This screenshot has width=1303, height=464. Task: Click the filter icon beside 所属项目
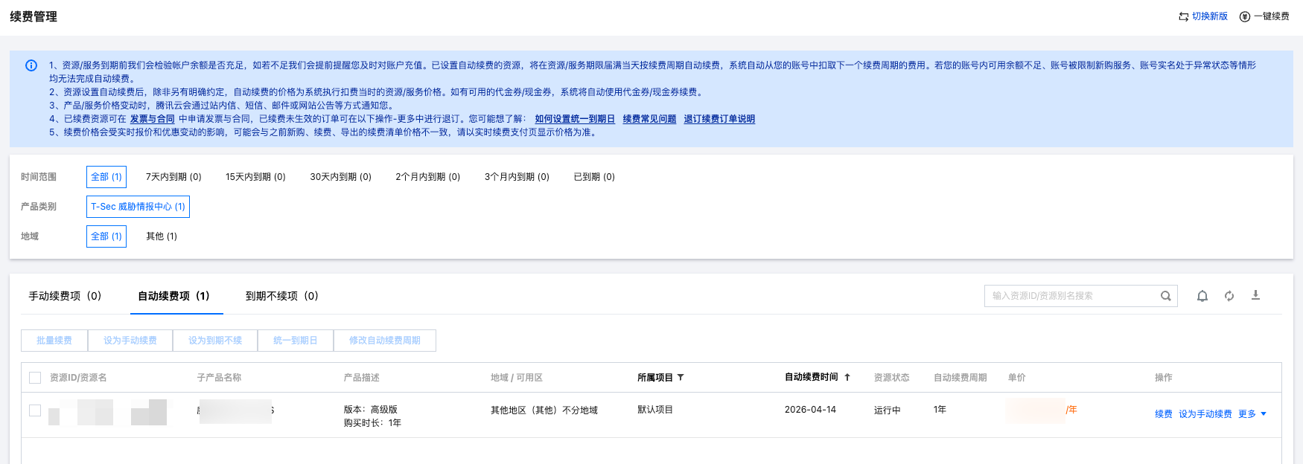pyautogui.click(x=681, y=378)
